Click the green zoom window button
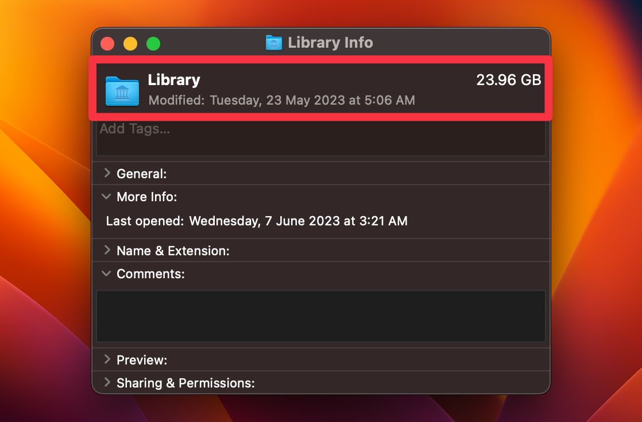 click(x=153, y=43)
